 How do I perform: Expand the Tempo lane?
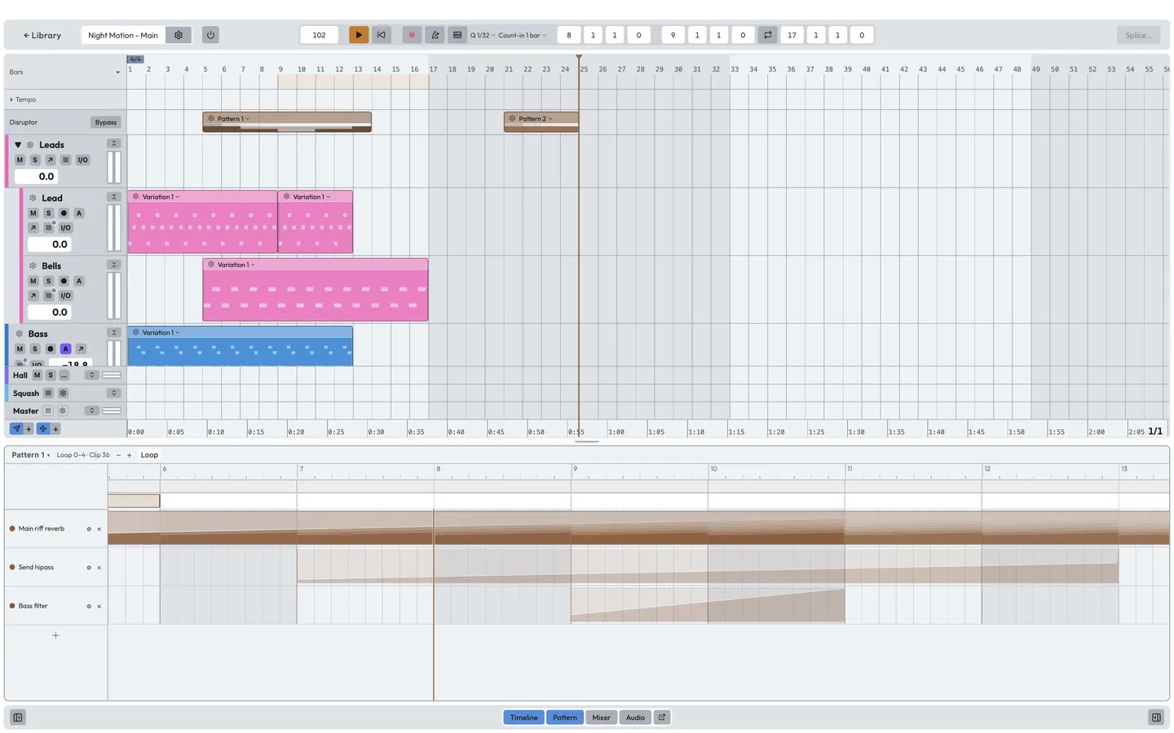coord(11,99)
